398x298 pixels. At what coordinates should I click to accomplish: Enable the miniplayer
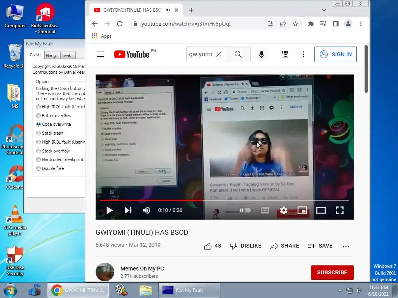click(x=302, y=210)
